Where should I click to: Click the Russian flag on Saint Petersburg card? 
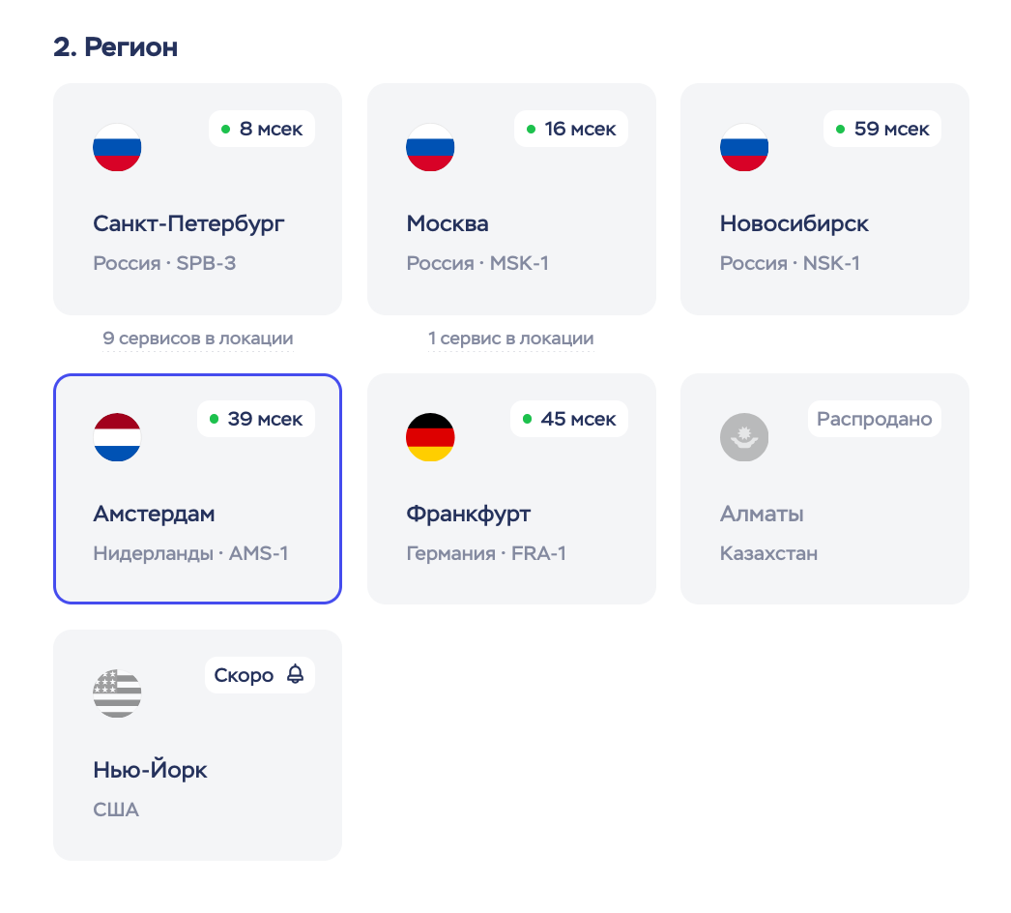(x=117, y=148)
